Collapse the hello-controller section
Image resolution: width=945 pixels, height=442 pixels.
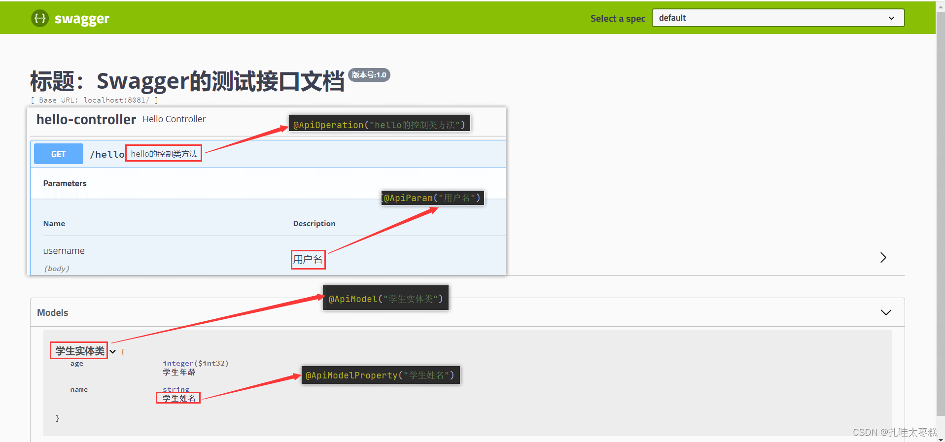point(86,119)
